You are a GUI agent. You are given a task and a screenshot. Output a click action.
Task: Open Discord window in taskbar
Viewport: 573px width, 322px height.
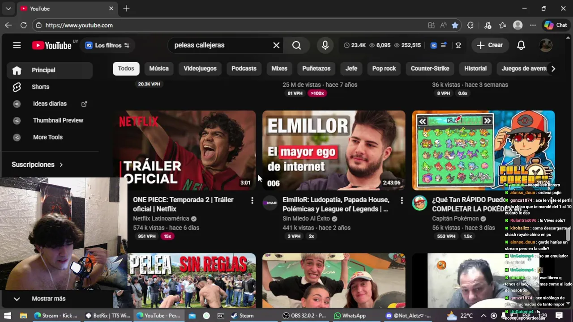(408, 316)
